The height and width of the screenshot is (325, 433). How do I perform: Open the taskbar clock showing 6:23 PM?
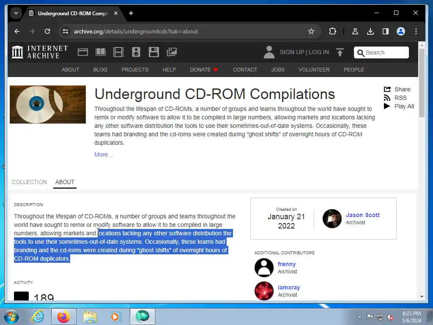[411, 317]
